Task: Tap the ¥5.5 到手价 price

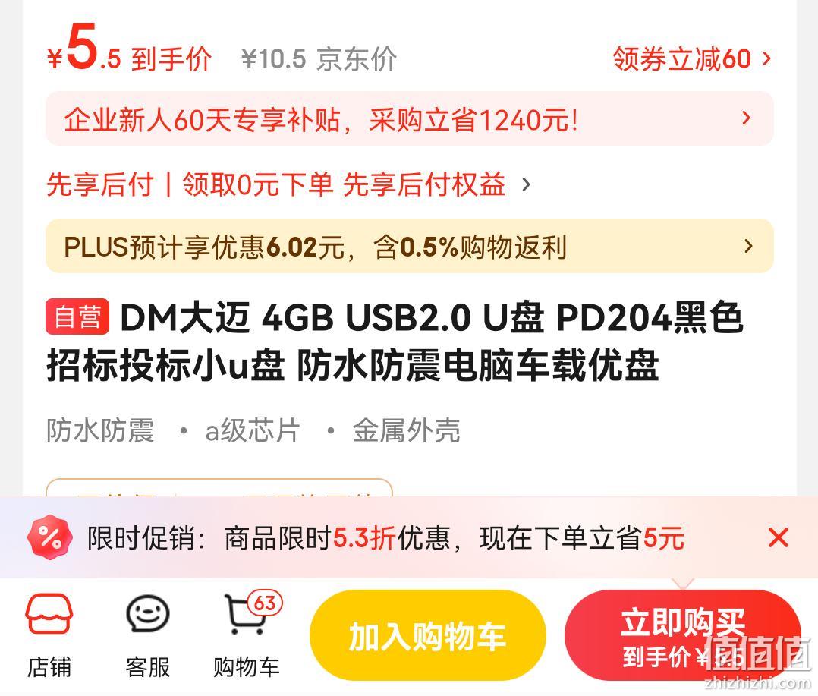Action: pyautogui.click(x=129, y=49)
